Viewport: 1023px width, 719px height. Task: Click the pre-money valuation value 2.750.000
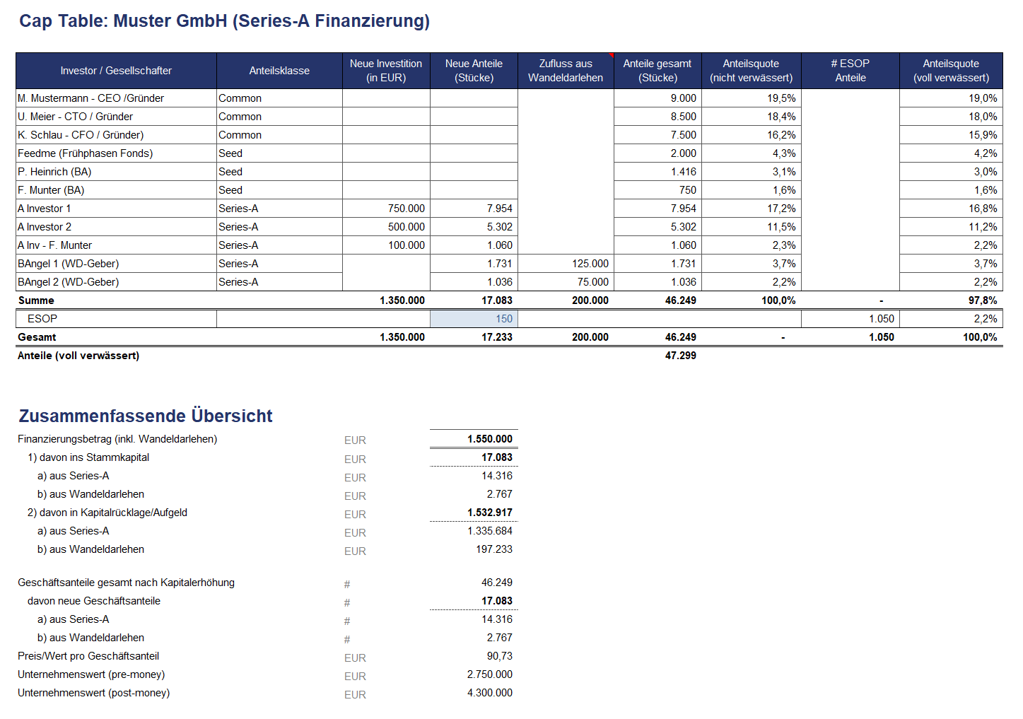489,674
